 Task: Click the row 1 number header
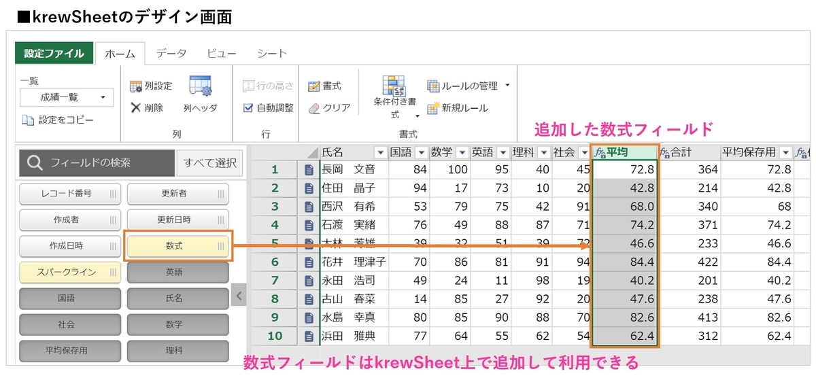point(275,169)
